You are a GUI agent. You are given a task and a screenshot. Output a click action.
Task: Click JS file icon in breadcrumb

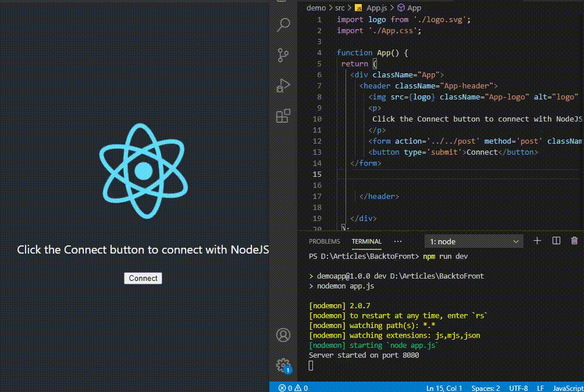358,8
